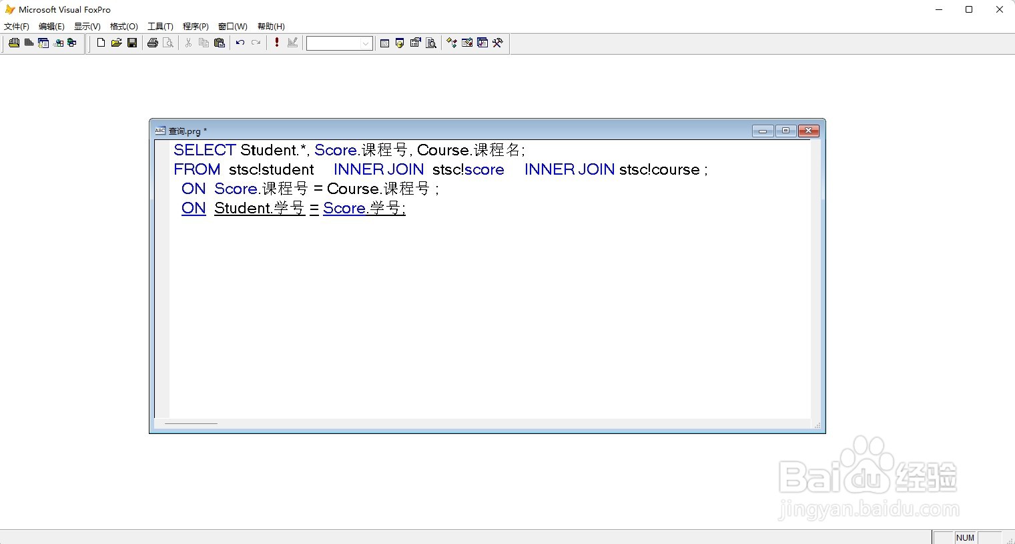1015x544 pixels.
Task: Undo the last edit
Action: pyautogui.click(x=240, y=43)
